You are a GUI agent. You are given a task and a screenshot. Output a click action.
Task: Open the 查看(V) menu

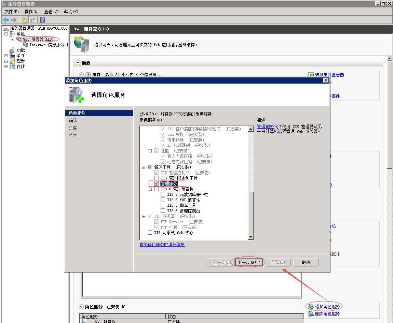[51, 12]
